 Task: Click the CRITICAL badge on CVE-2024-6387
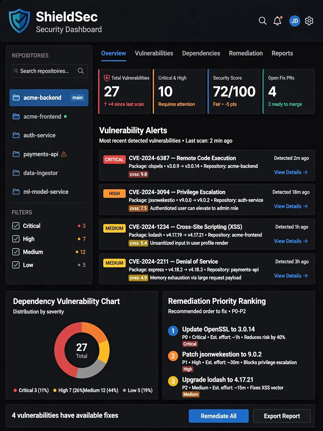tap(114, 159)
